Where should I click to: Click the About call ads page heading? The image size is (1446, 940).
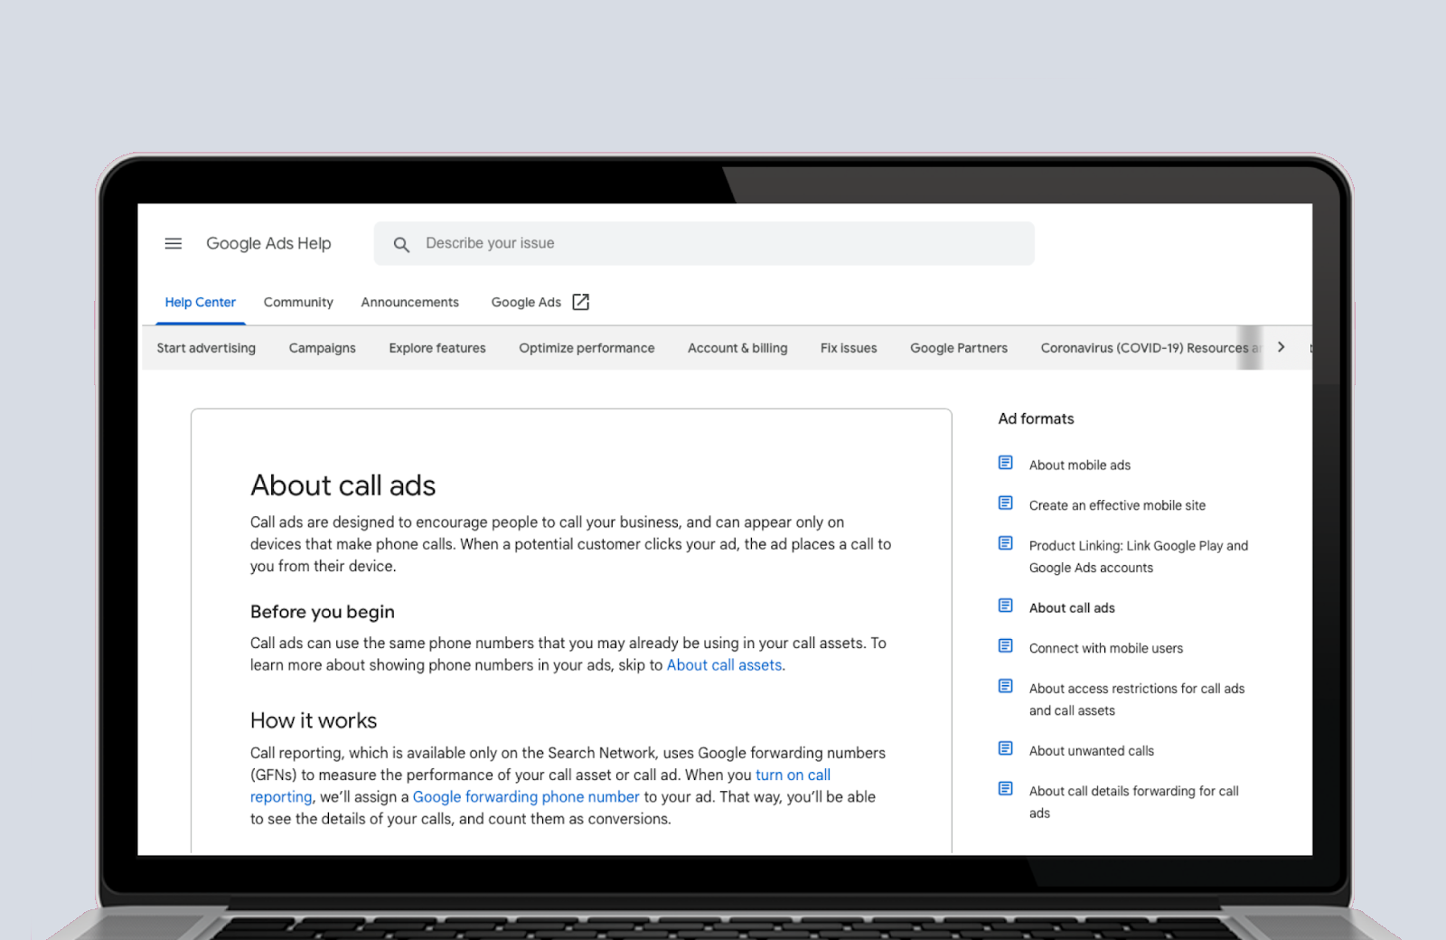pyautogui.click(x=343, y=485)
